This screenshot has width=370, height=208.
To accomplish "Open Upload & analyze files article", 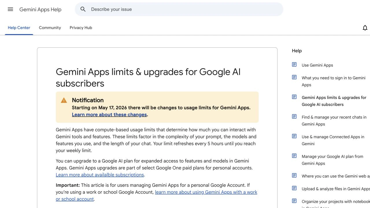I will pos(336,189).
